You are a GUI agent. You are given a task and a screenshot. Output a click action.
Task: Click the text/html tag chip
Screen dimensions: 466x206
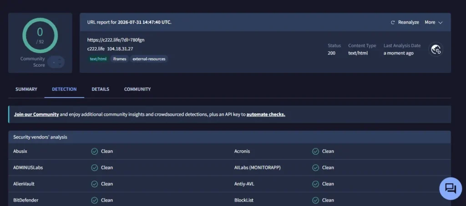point(98,59)
